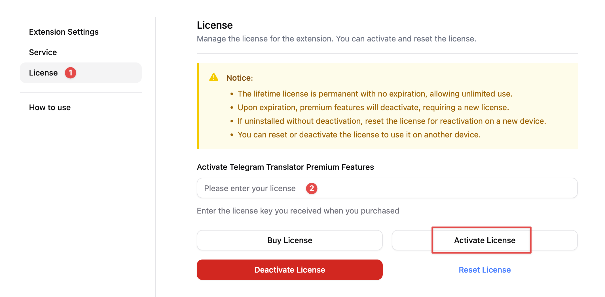
Task: Go to the Service section
Action: (x=43, y=52)
